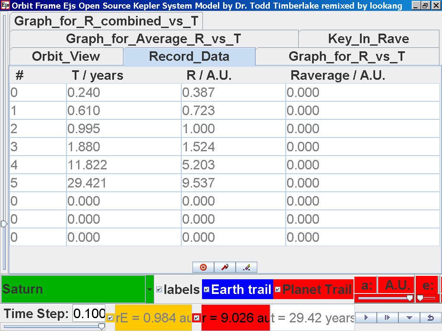Select the Key_In_Rave tab

coord(368,39)
